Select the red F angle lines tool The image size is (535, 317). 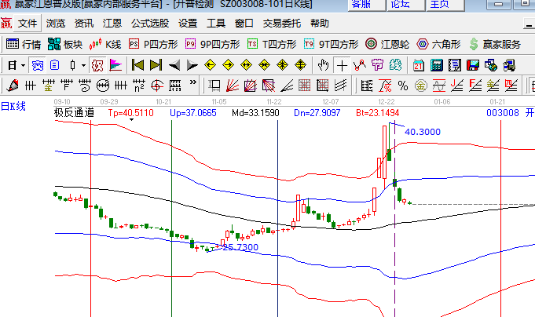[x=475, y=86]
